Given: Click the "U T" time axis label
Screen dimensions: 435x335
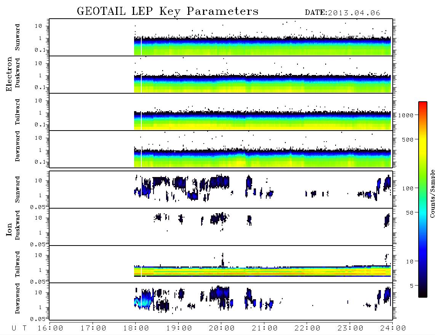Looking at the screenshot, I should (19, 329).
